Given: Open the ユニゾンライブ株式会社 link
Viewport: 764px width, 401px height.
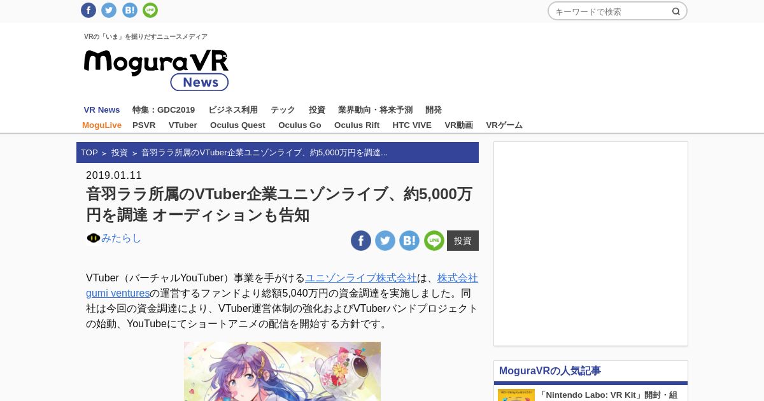Looking at the screenshot, I should point(361,278).
